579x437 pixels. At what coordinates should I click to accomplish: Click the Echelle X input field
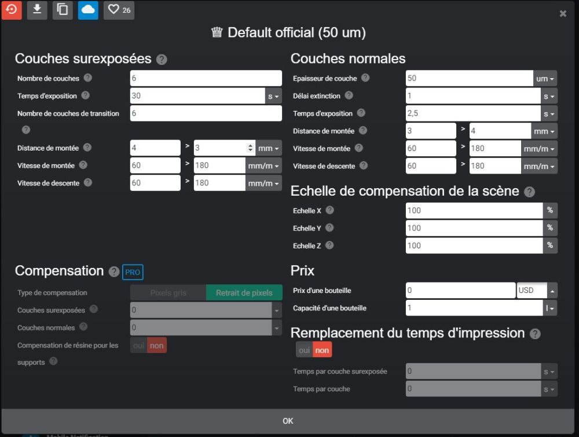474,210
